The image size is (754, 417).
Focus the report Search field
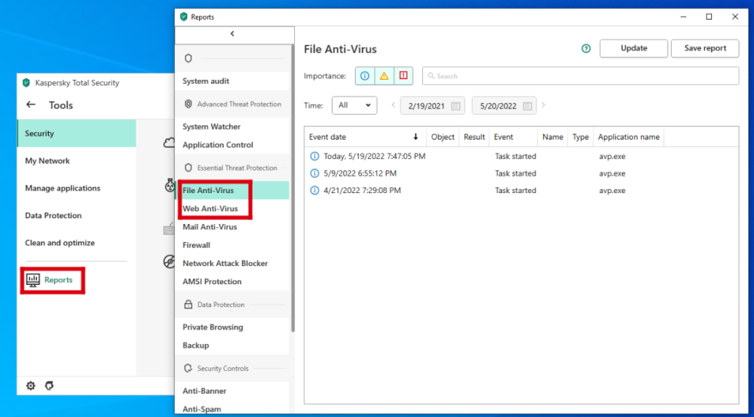pos(581,76)
